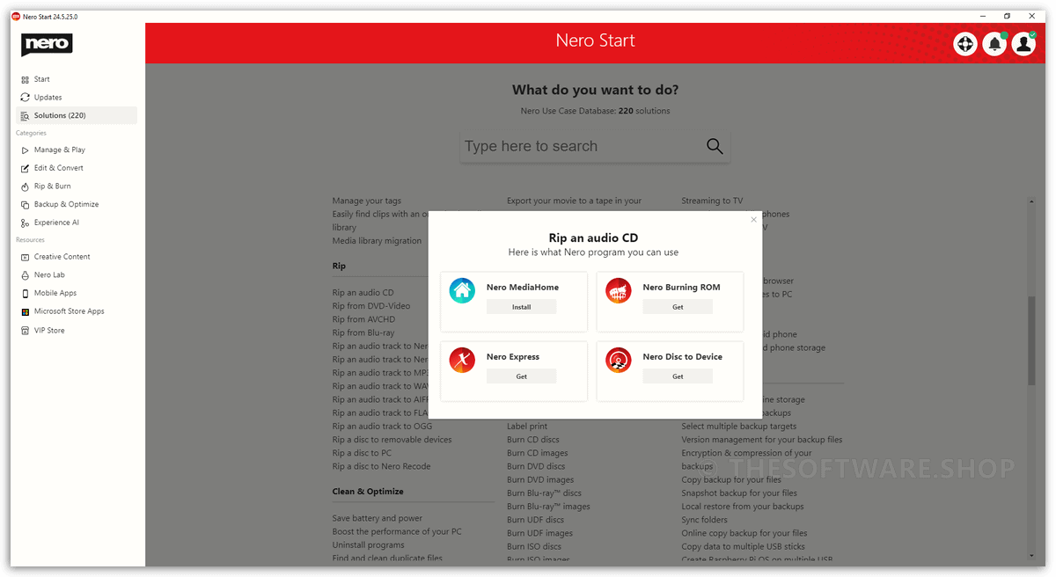Open Uninstall programs solution
This screenshot has width=1056, height=577.
[370, 544]
